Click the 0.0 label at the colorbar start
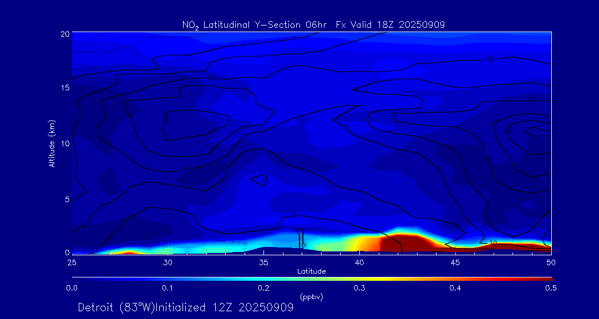This screenshot has height=319, width=599. pos(72,288)
